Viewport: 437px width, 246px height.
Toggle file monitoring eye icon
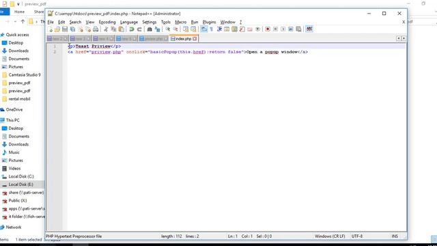pos(257,29)
